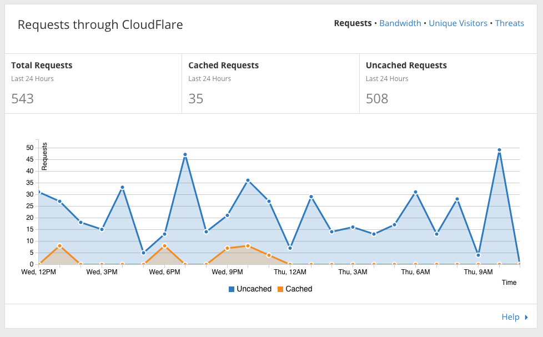
Task: Click the Uncached Requests value 508
Action: [x=377, y=99]
